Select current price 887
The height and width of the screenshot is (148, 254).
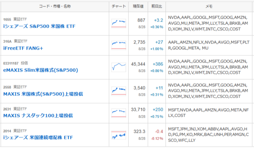pos(141,20)
